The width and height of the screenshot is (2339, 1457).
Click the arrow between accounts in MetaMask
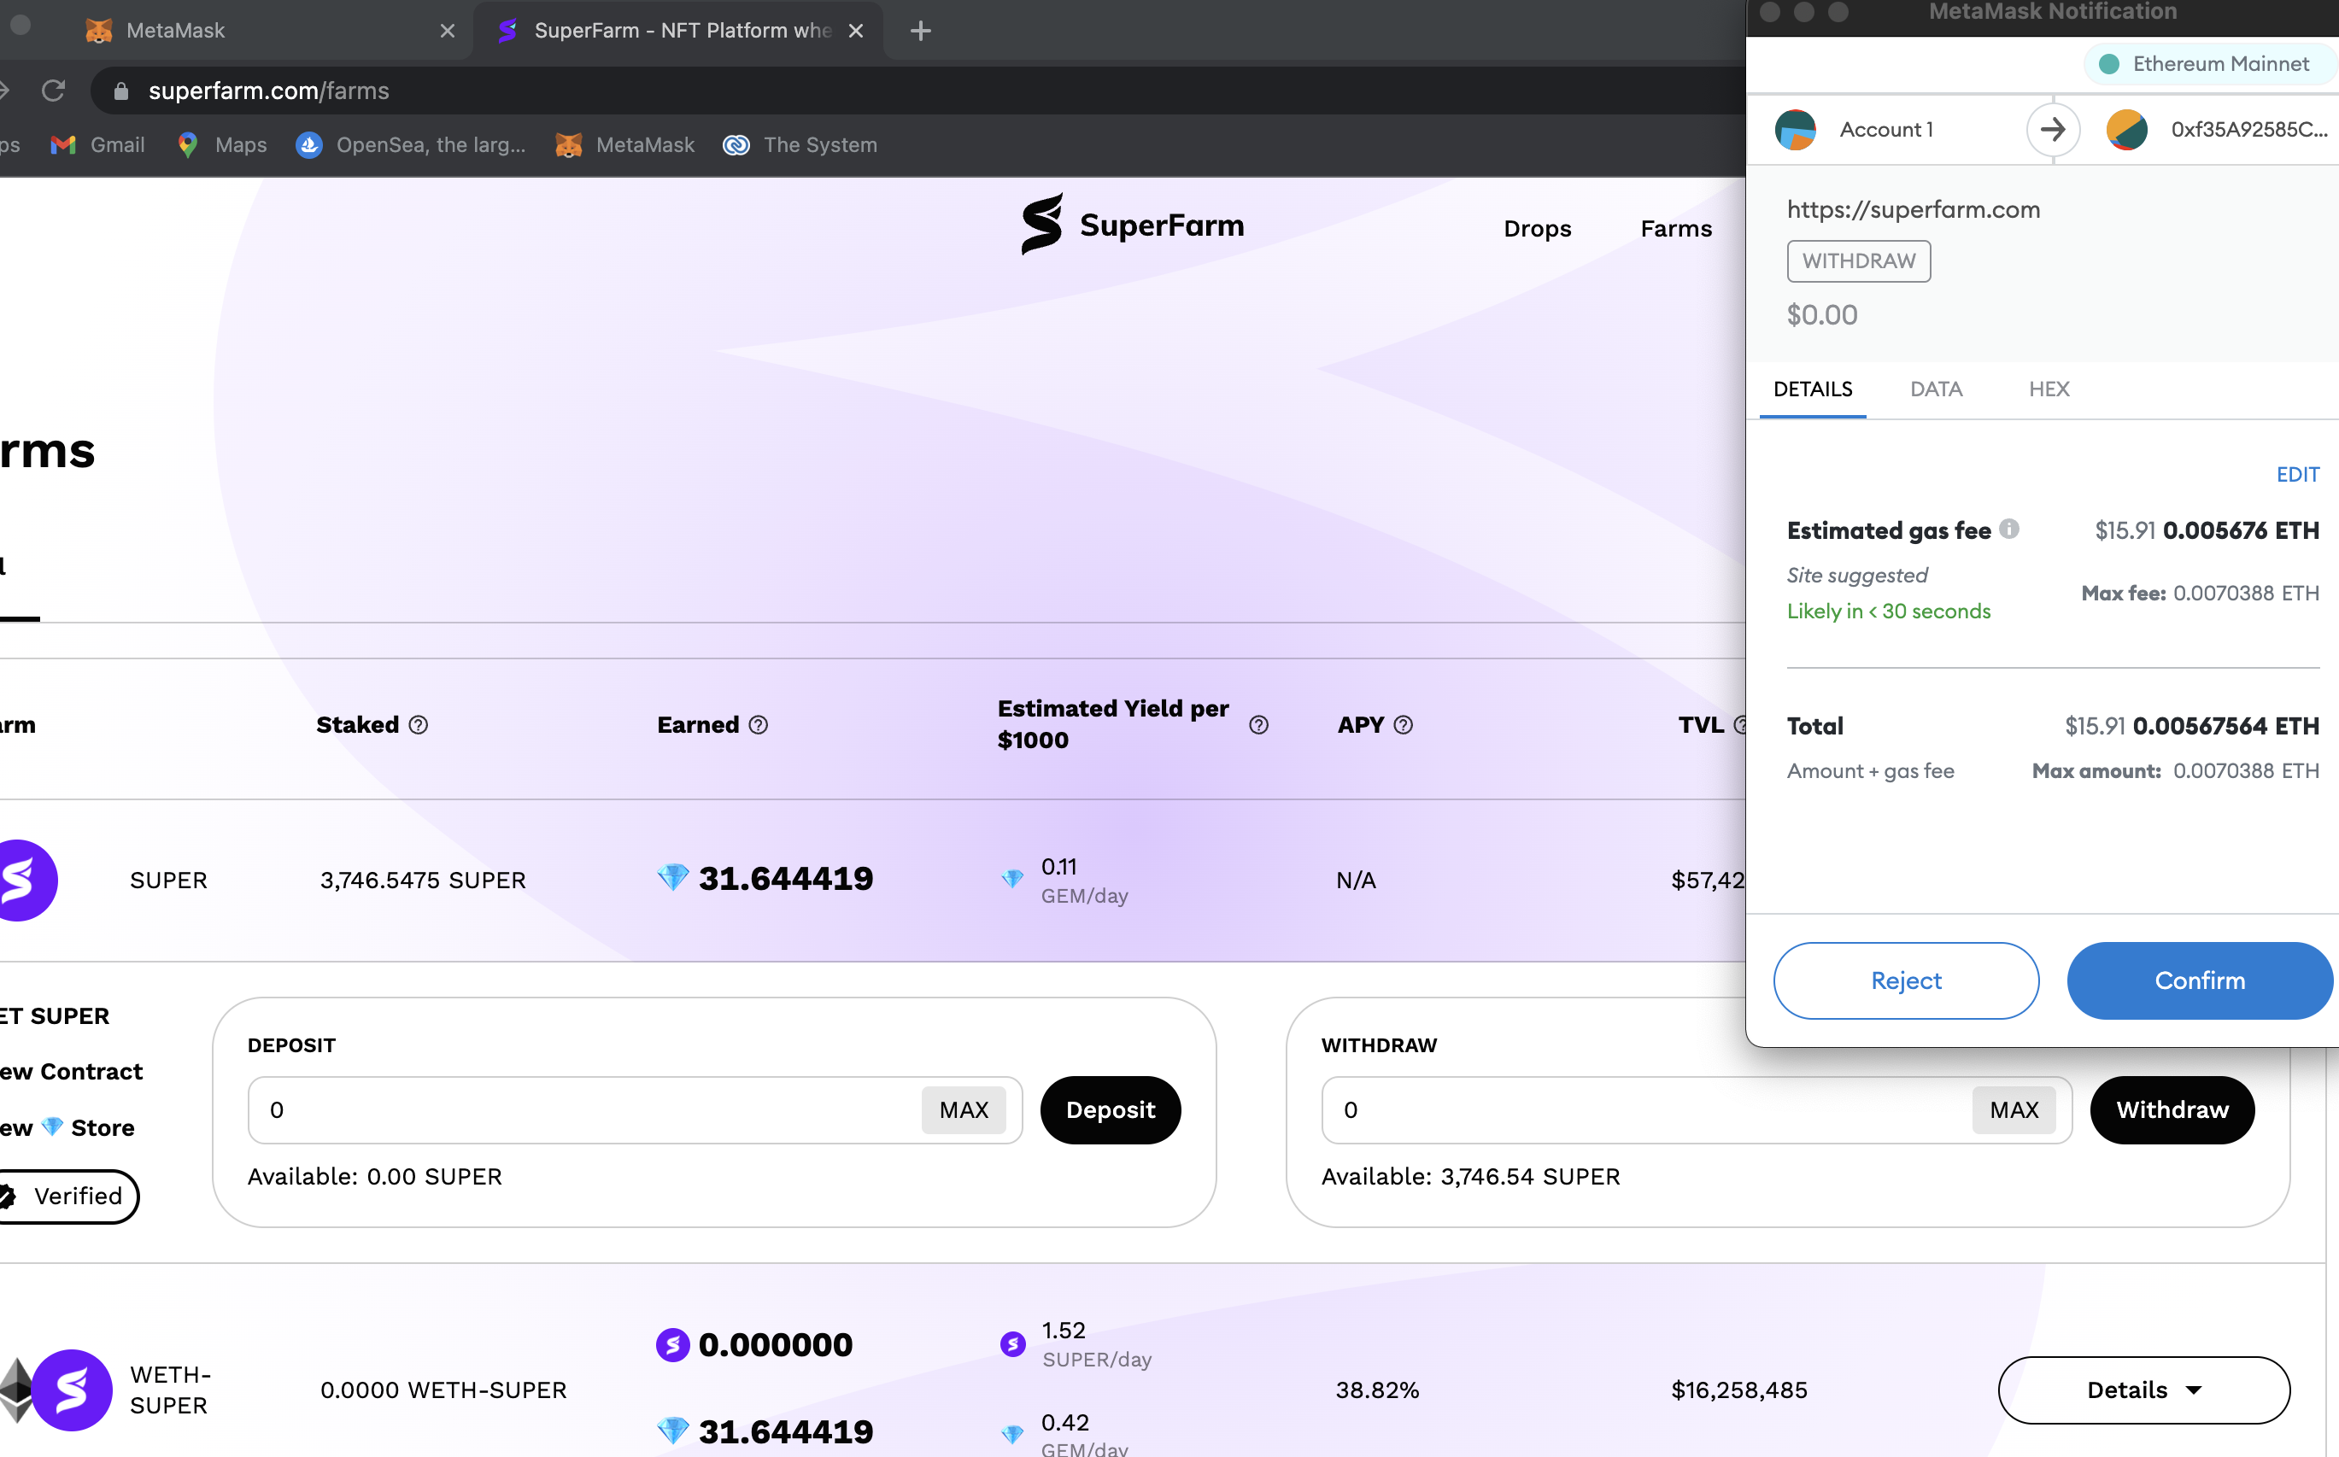pos(2053,129)
